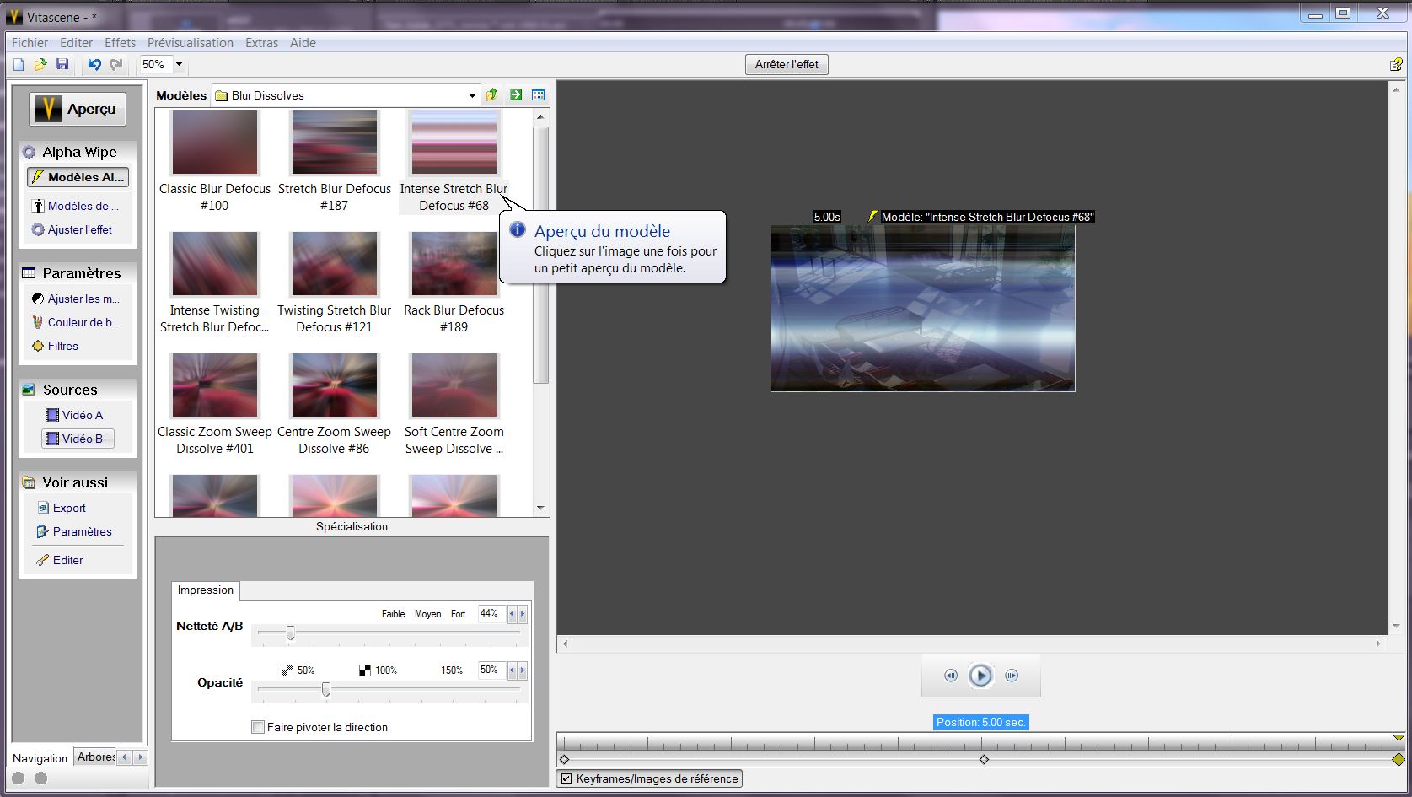
Task: Open the Blur Dissolves folder dropdown
Action: point(472,95)
